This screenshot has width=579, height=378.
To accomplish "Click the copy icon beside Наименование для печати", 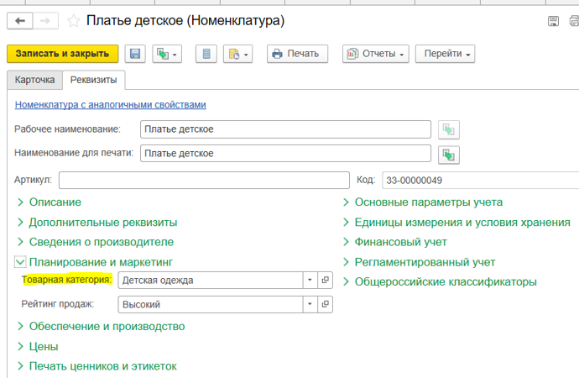I will pos(450,154).
